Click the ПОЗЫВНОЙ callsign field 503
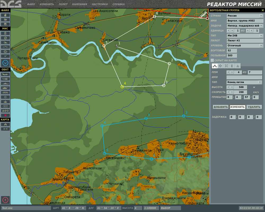The image size is (265, 212). [232, 55]
